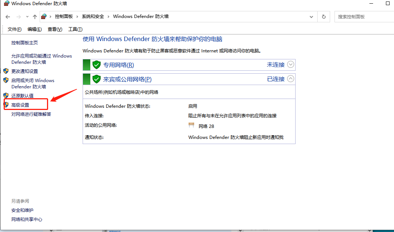Click the forward navigation arrow
Screen dimensions: 394x232
pyautogui.click(x=19, y=17)
